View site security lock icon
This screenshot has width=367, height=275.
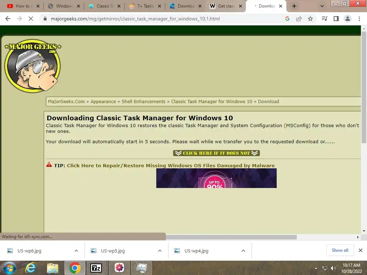tap(45, 19)
